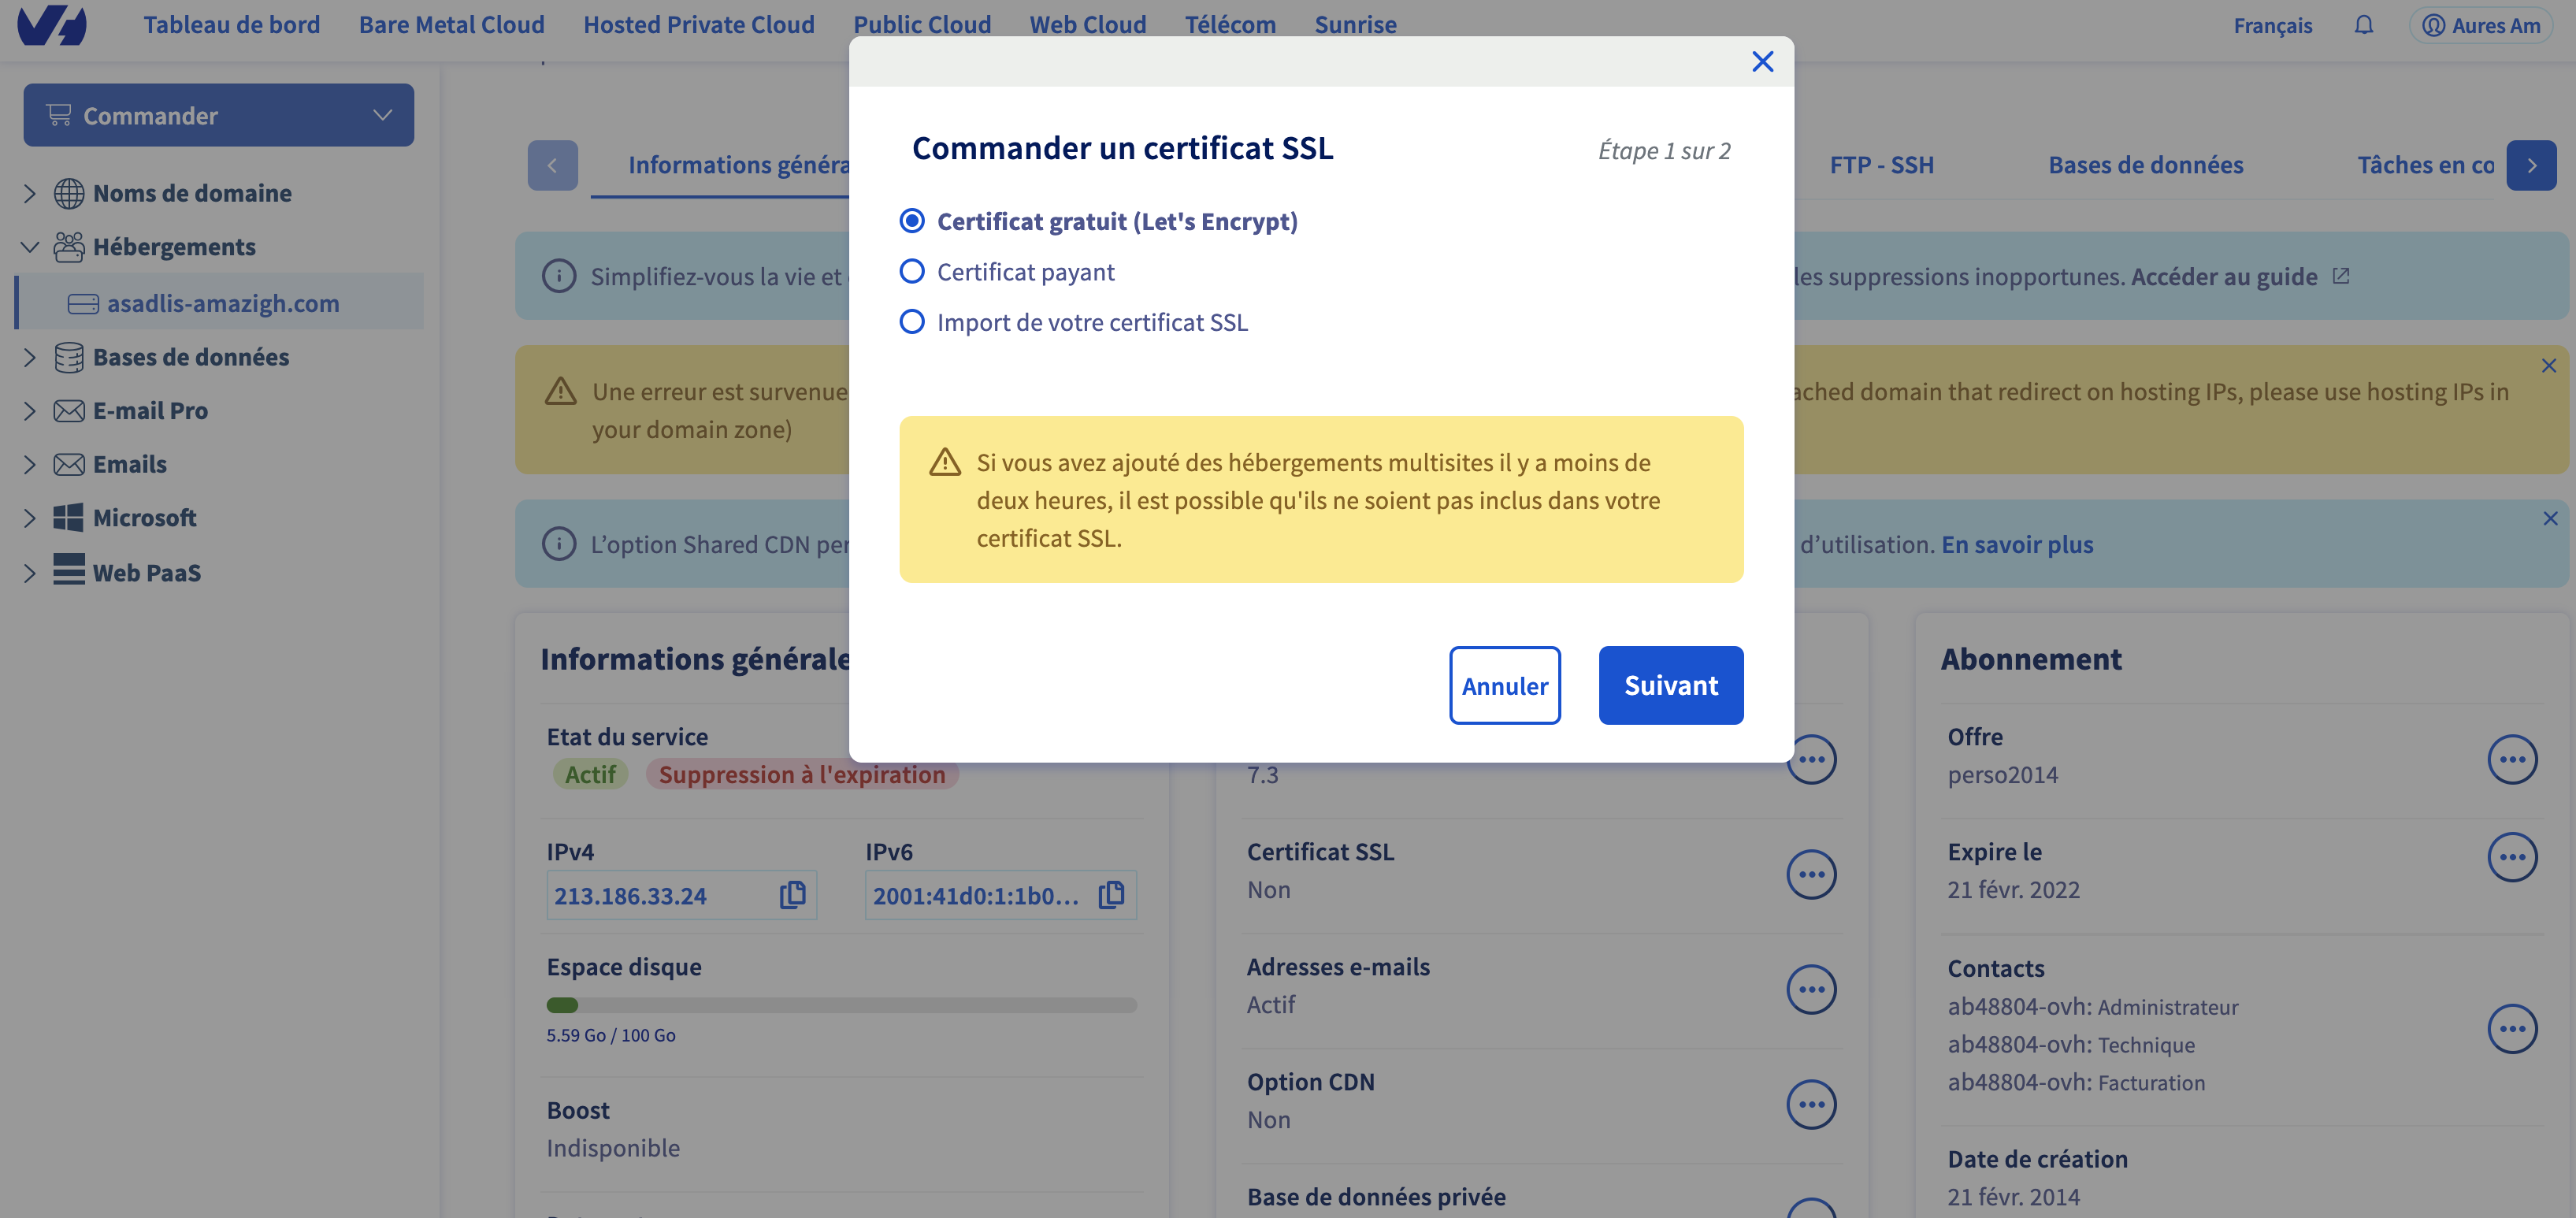Image resolution: width=2576 pixels, height=1218 pixels.
Task: Click the notification bell icon
Action: pyautogui.click(x=2363, y=25)
